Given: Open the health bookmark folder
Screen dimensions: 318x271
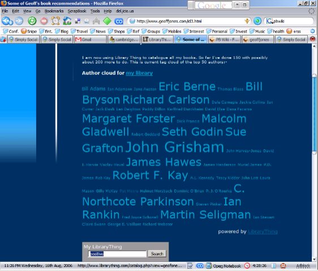Looking at the screenshot, I should pos(276,31).
